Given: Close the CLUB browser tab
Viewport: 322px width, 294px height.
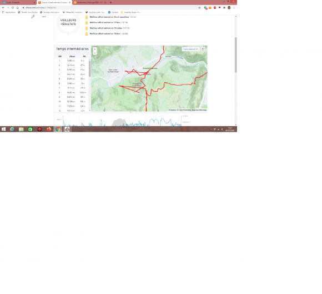Looking at the screenshot, I should tap(34, 2).
